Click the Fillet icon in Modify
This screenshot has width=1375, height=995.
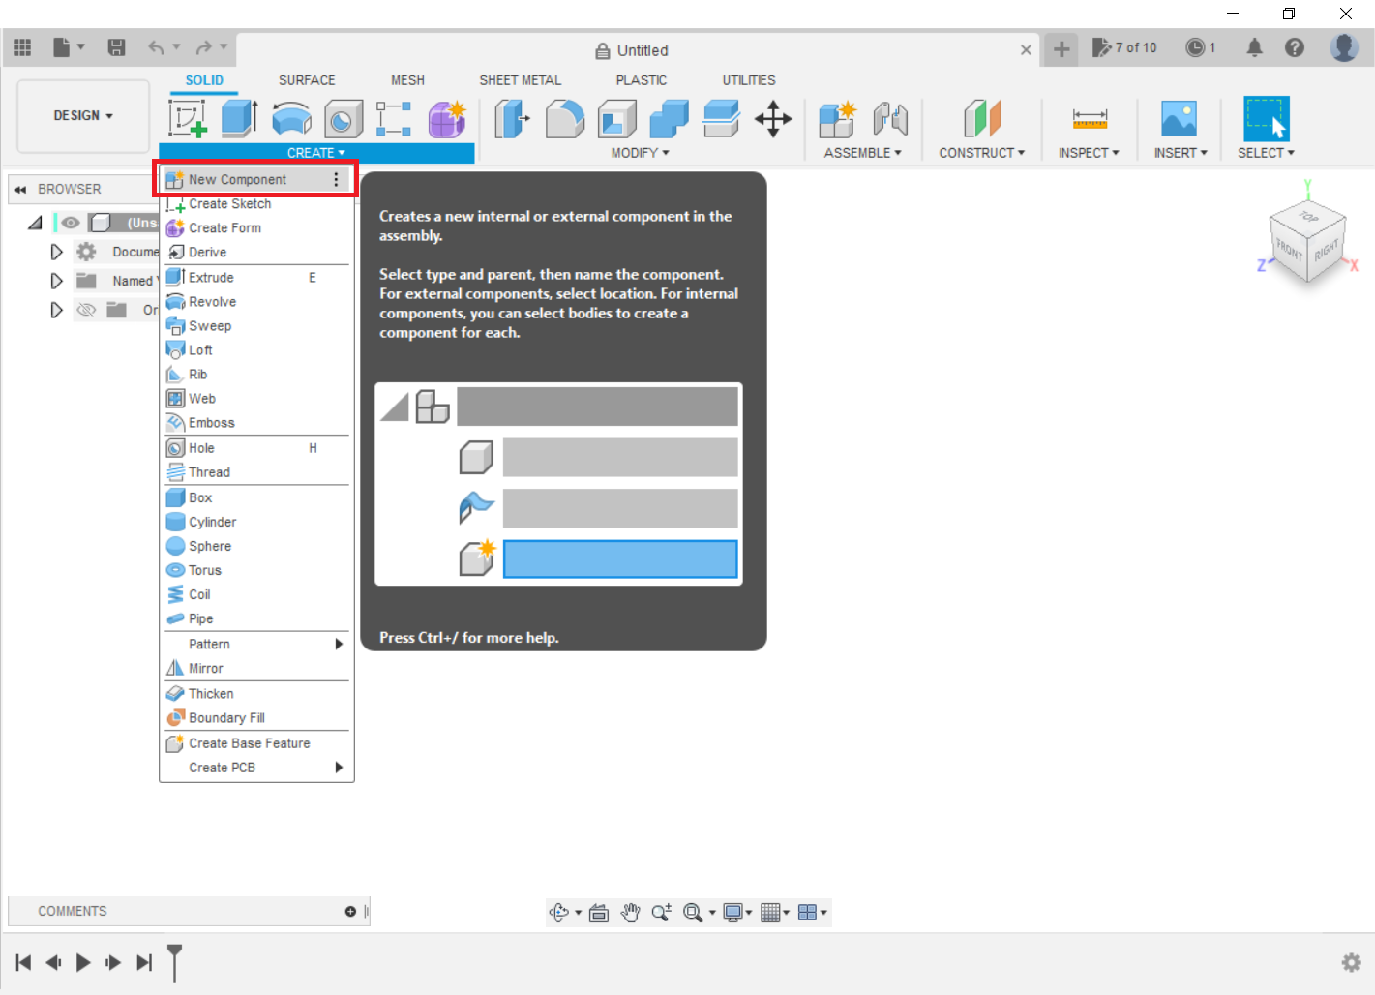[565, 119]
